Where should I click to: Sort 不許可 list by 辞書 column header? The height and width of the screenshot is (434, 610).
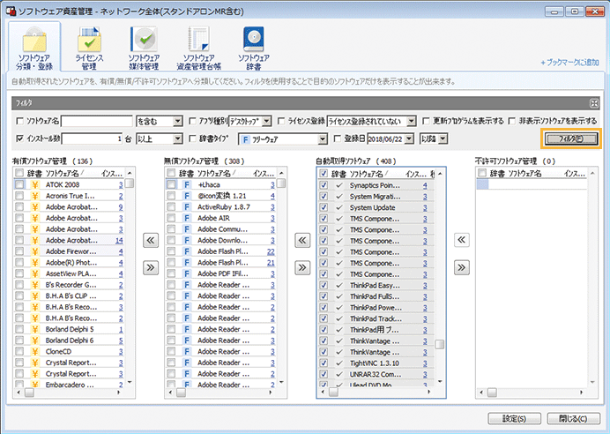(497, 174)
